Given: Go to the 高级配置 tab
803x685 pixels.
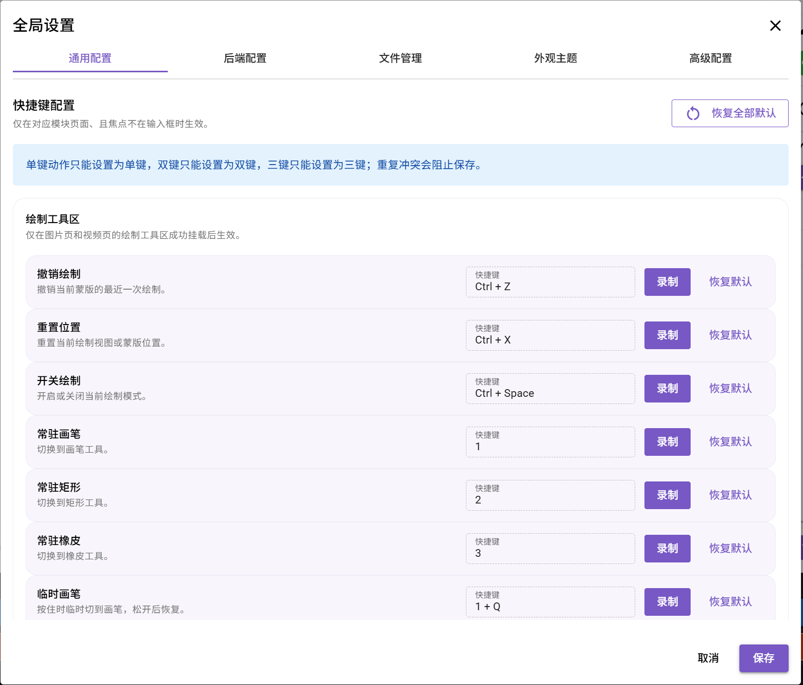Looking at the screenshot, I should click(x=711, y=58).
